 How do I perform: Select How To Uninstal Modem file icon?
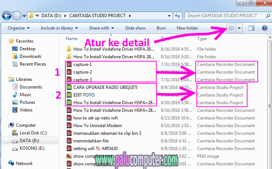tap(69, 125)
